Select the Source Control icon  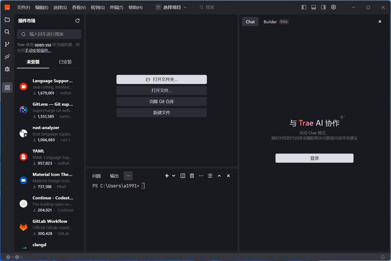click(7, 44)
